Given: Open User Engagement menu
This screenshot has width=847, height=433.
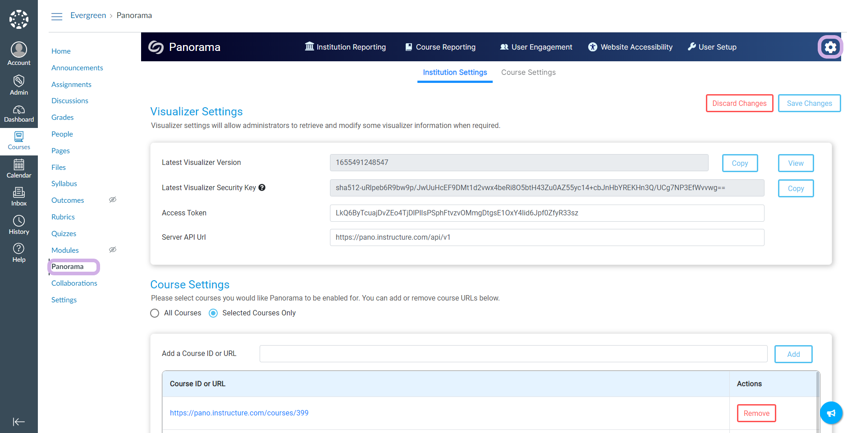Looking at the screenshot, I should pyautogui.click(x=536, y=47).
